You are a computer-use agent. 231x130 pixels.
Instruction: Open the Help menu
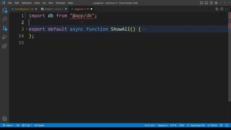click(x=70, y=3)
